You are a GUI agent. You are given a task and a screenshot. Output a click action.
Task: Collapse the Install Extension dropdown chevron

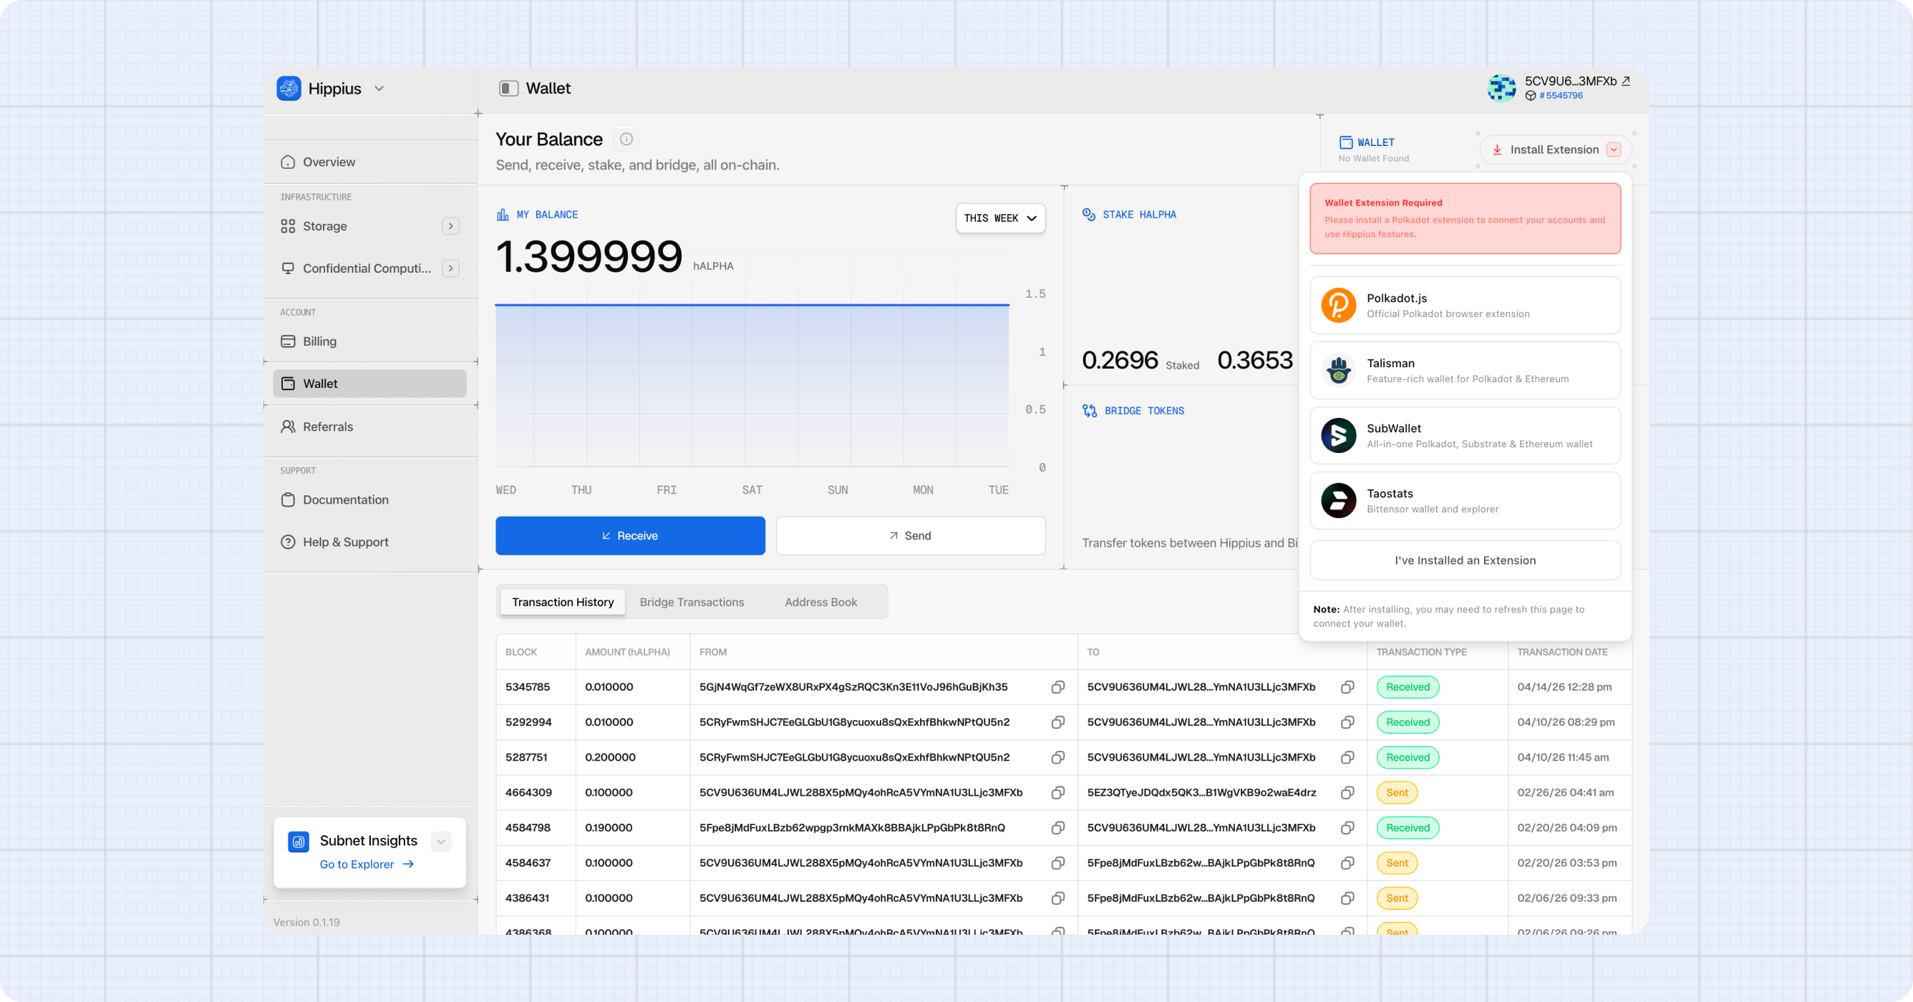point(1613,150)
